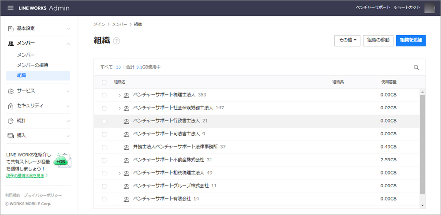Click the 組織を追加 button
Image resolution: width=441 pixels, height=215 pixels.
pos(411,40)
